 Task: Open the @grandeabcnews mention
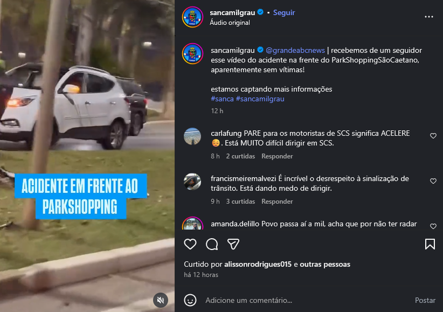295,50
